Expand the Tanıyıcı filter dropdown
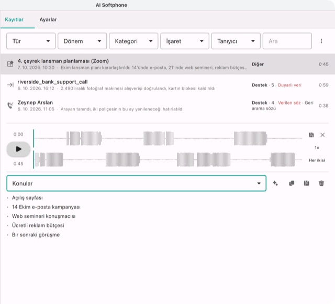The image size is (335, 304). click(236, 41)
